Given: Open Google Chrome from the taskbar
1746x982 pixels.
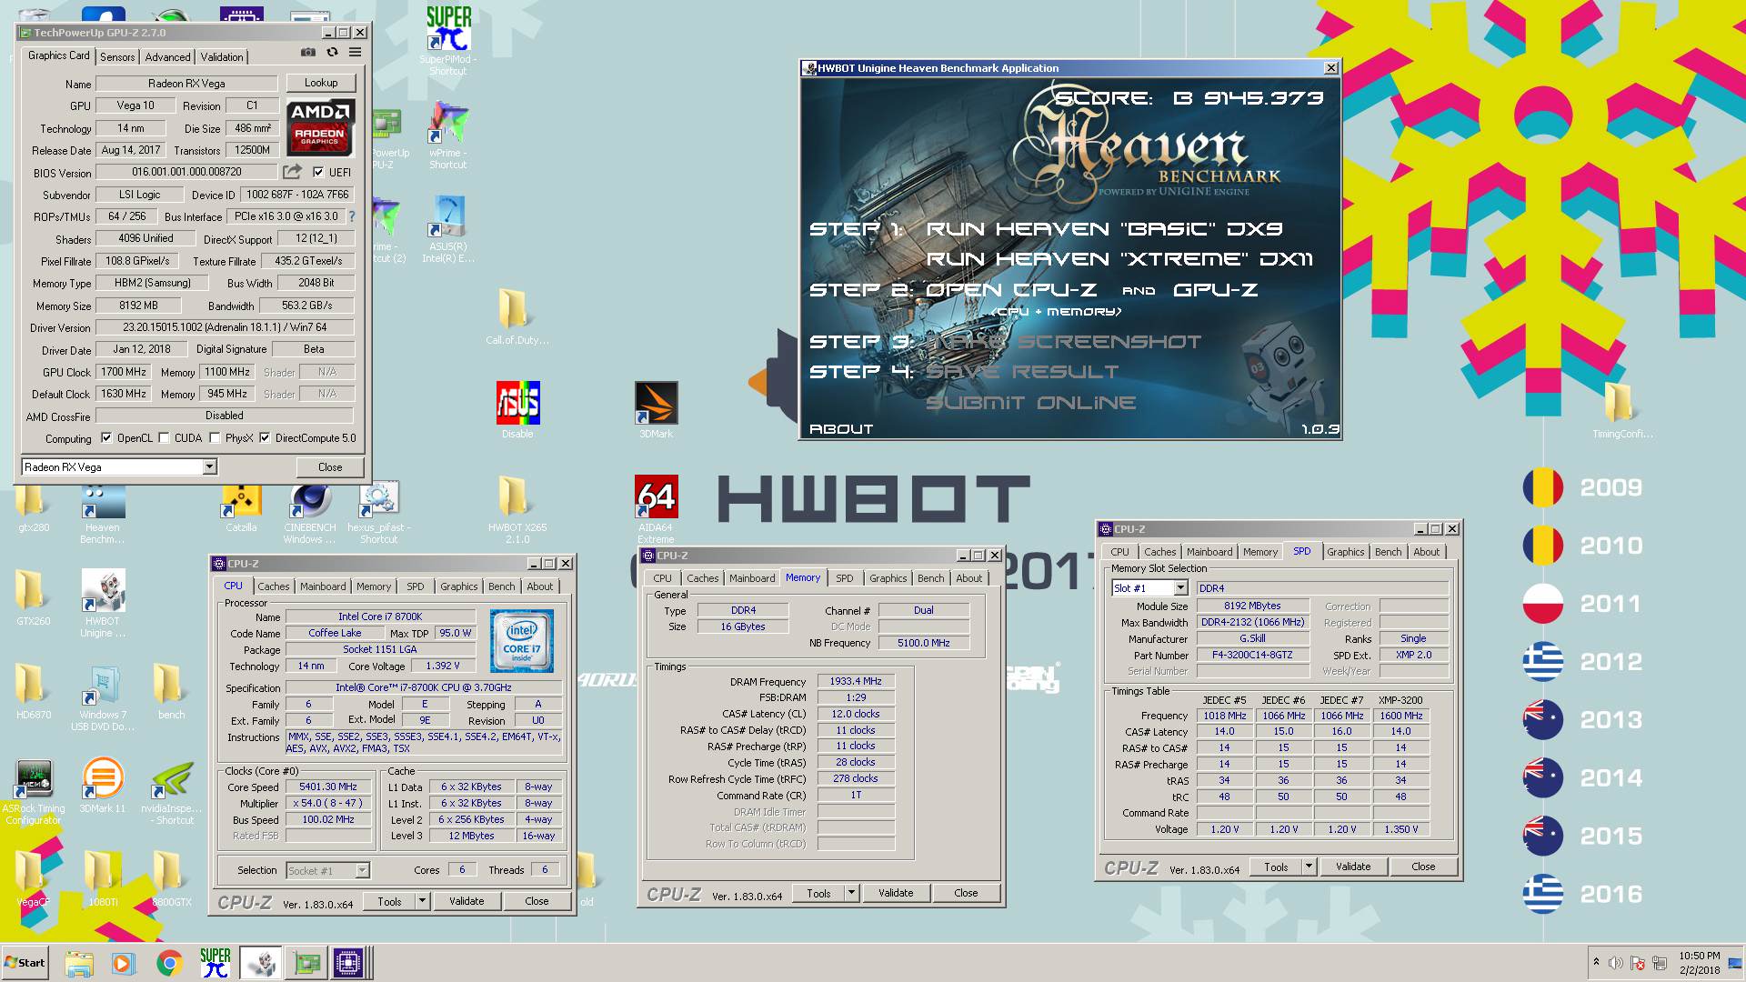Looking at the screenshot, I should tap(169, 963).
